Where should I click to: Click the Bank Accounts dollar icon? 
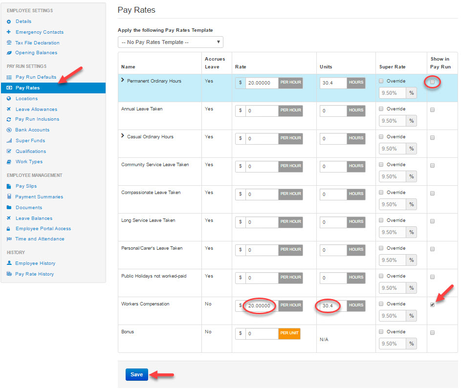tap(9, 130)
